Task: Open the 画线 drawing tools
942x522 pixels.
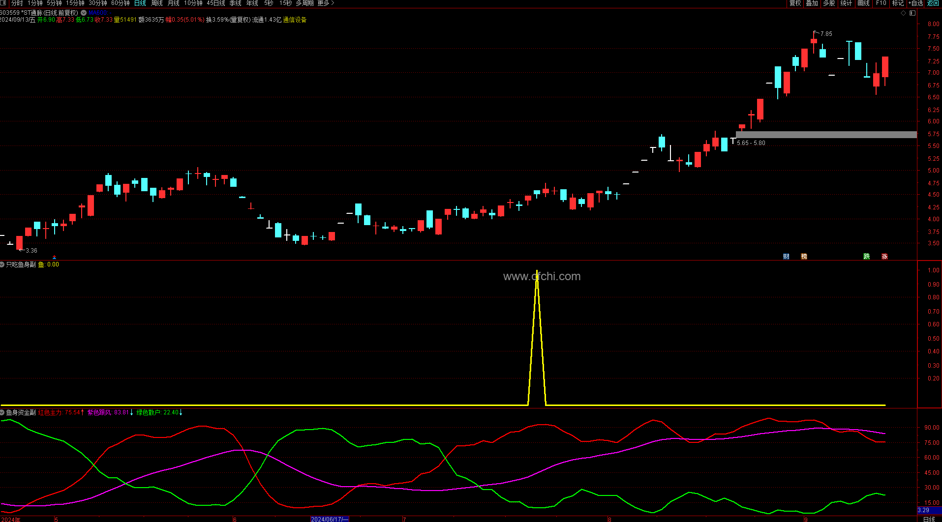Action: 863,3
